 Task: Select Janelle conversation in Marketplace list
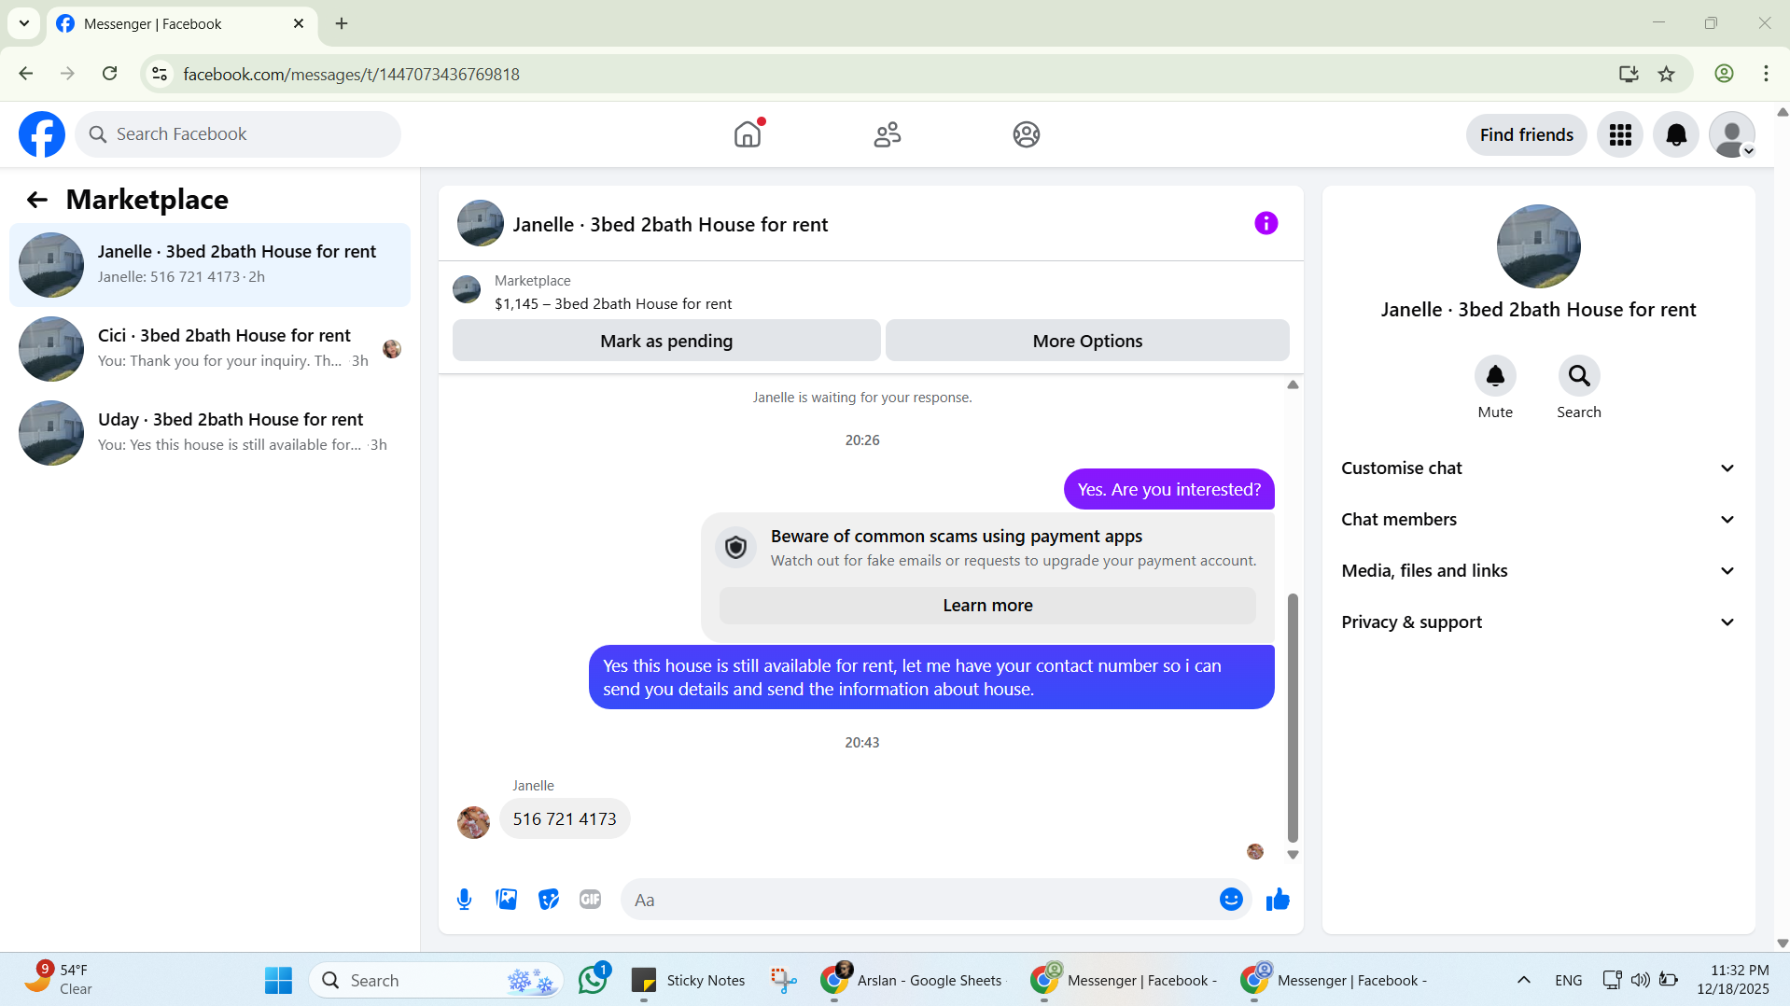point(210,265)
